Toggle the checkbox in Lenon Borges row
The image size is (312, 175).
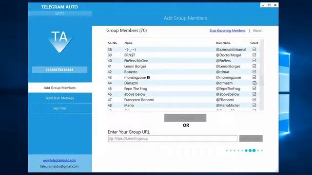[254, 66]
